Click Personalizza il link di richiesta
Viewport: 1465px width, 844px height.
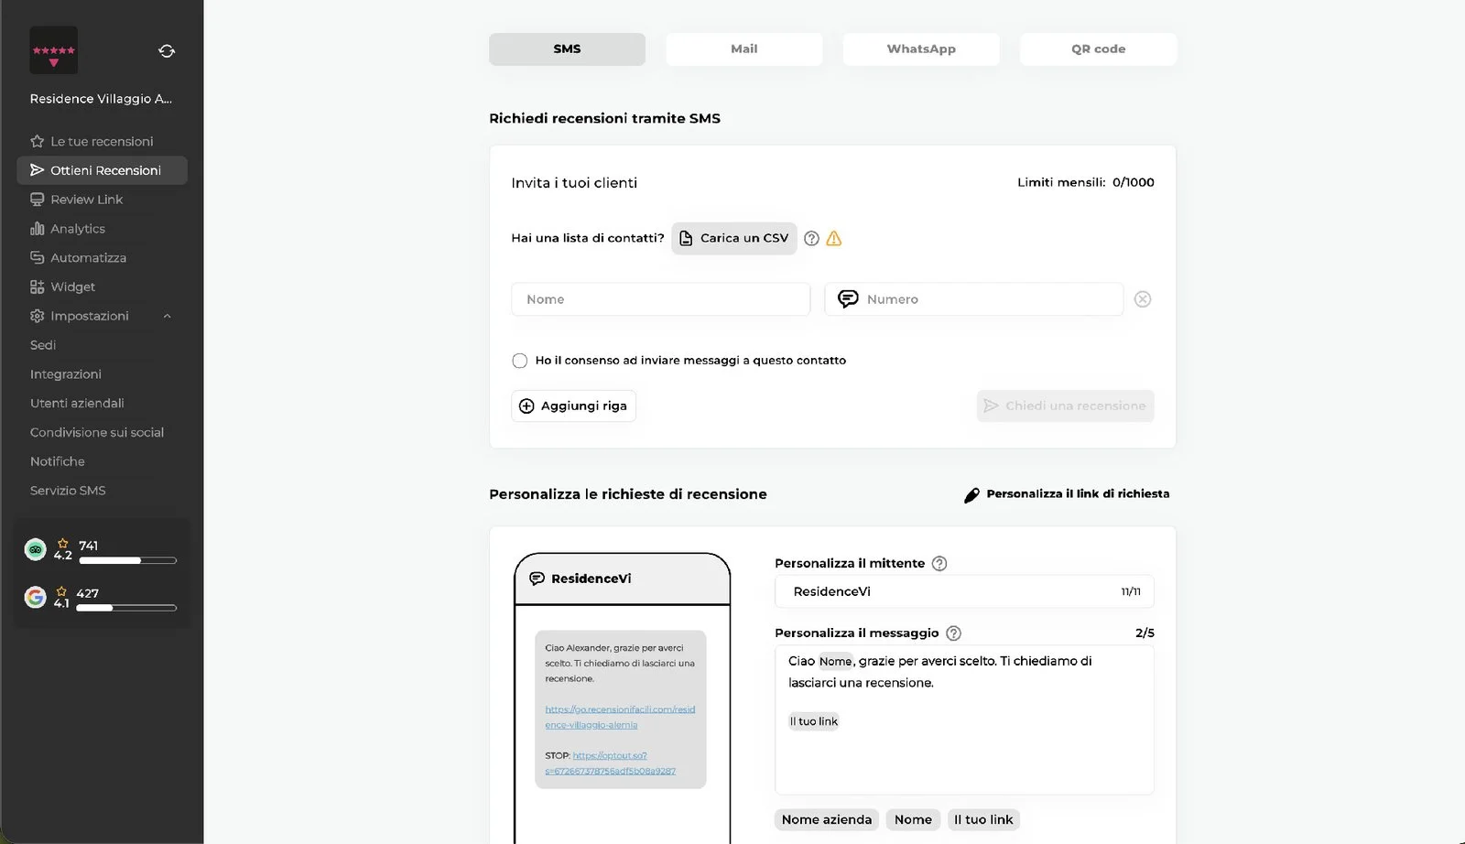click(1067, 494)
